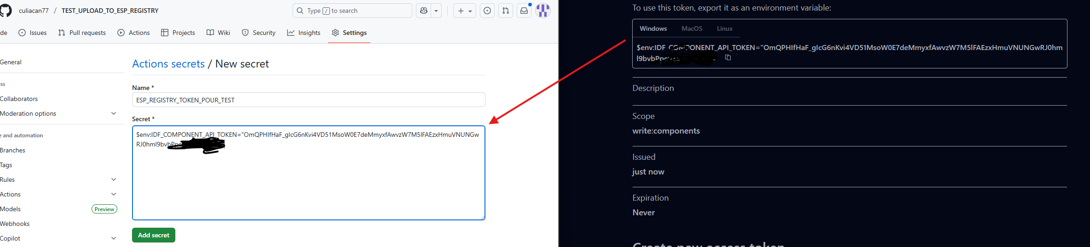Expand the Rules sidebar section
Image resolution: width=1090 pixels, height=247 pixels.
[x=114, y=180]
